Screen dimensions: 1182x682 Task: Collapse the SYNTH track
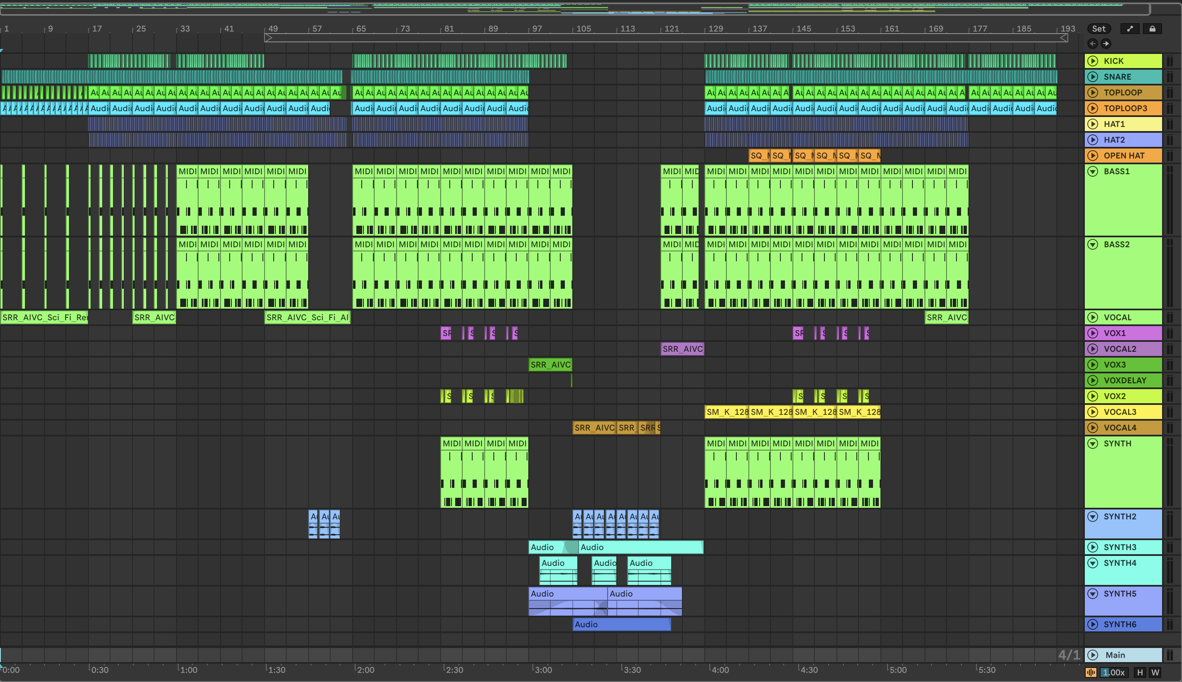click(x=1092, y=443)
